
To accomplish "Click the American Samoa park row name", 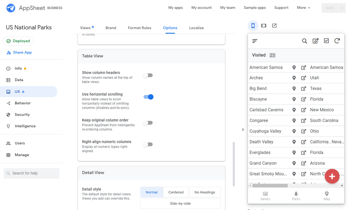I will [x=266, y=67].
